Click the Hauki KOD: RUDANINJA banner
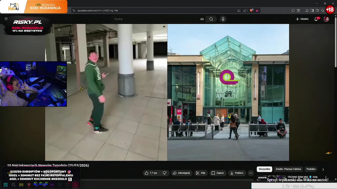Screen dimensions: 337x189 tap(34, 7)
